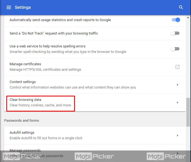Select the Autofill settings label
The width and height of the screenshot is (191, 162).
pos(22,133)
